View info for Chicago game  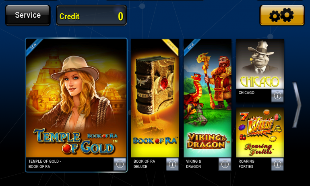point(277,96)
